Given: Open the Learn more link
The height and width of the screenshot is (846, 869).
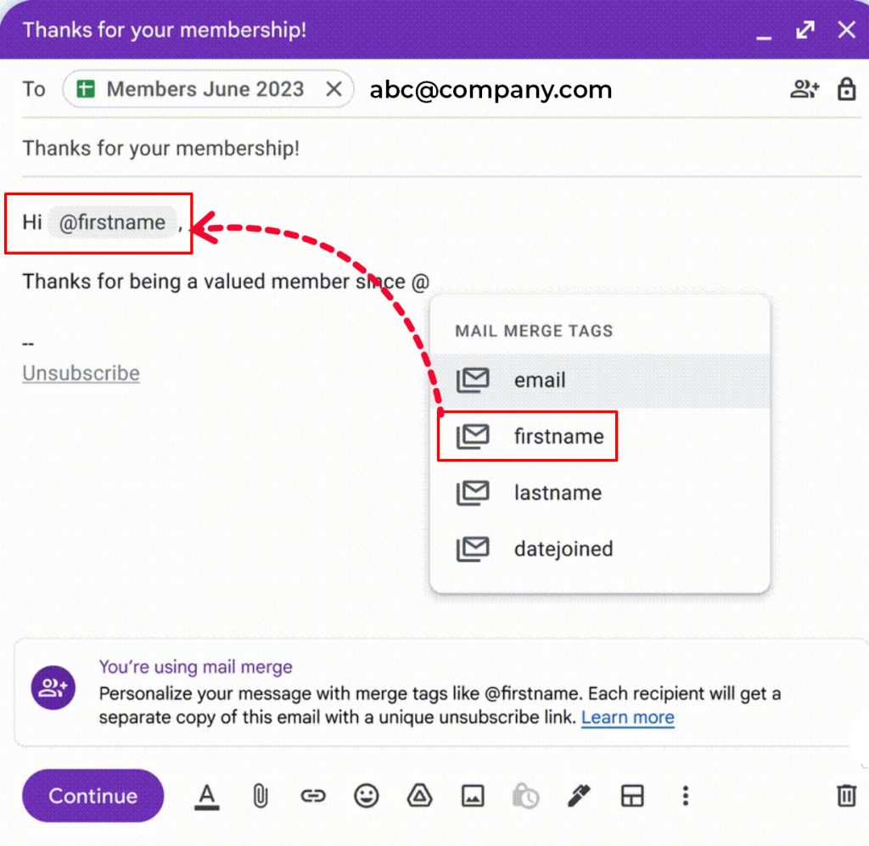Looking at the screenshot, I should click(627, 718).
